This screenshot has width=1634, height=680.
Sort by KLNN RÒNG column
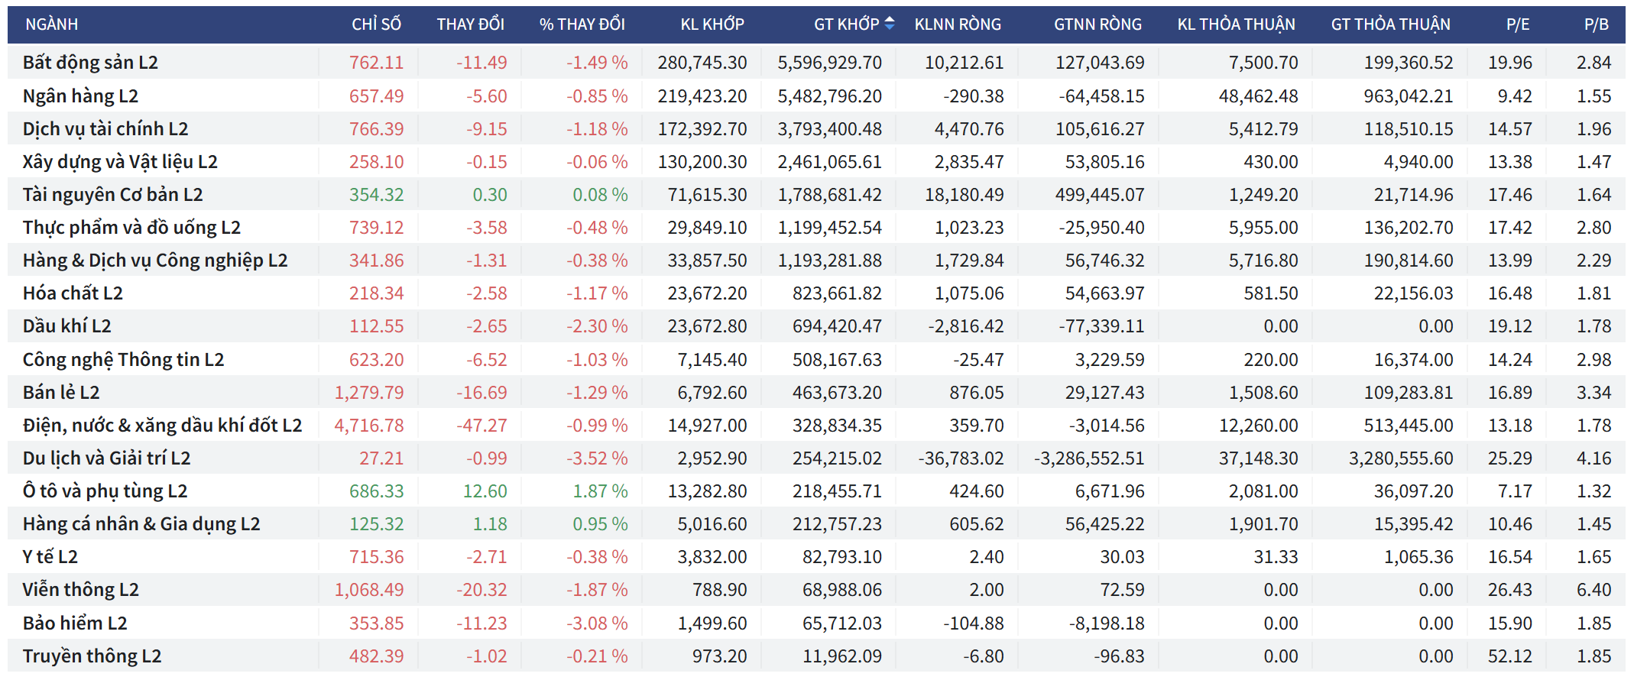click(957, 24)
